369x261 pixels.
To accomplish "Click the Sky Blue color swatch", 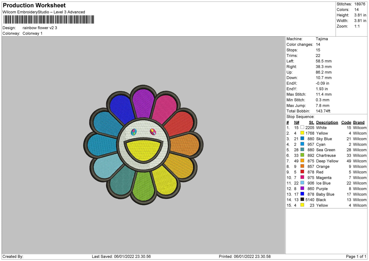I will click(302, 139).
